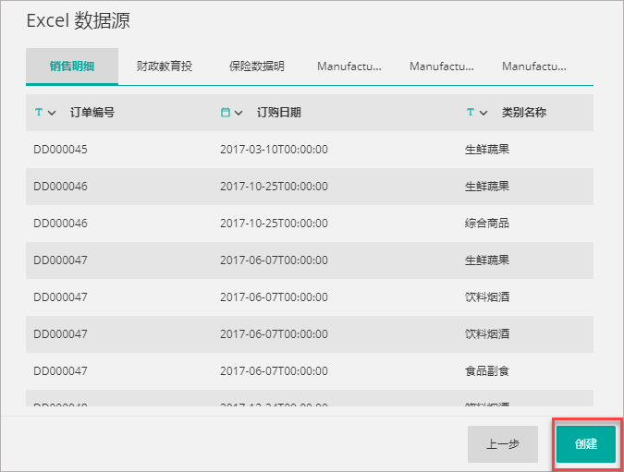Image resolution: width=624 pixels, height=472 pixels.
Task: Open the second Manufactu... sheet tab
Action: pyautogui.click(x=442, y=67)
